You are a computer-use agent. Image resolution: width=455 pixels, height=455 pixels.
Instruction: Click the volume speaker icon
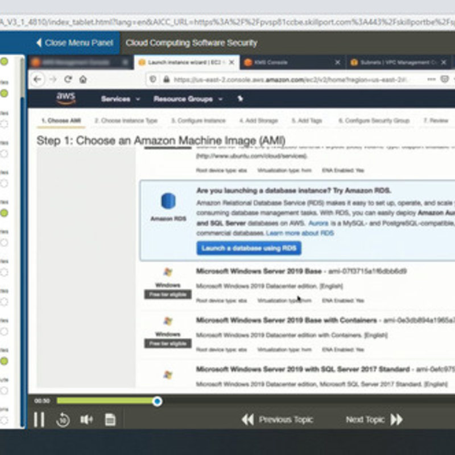tap(86, 419)
